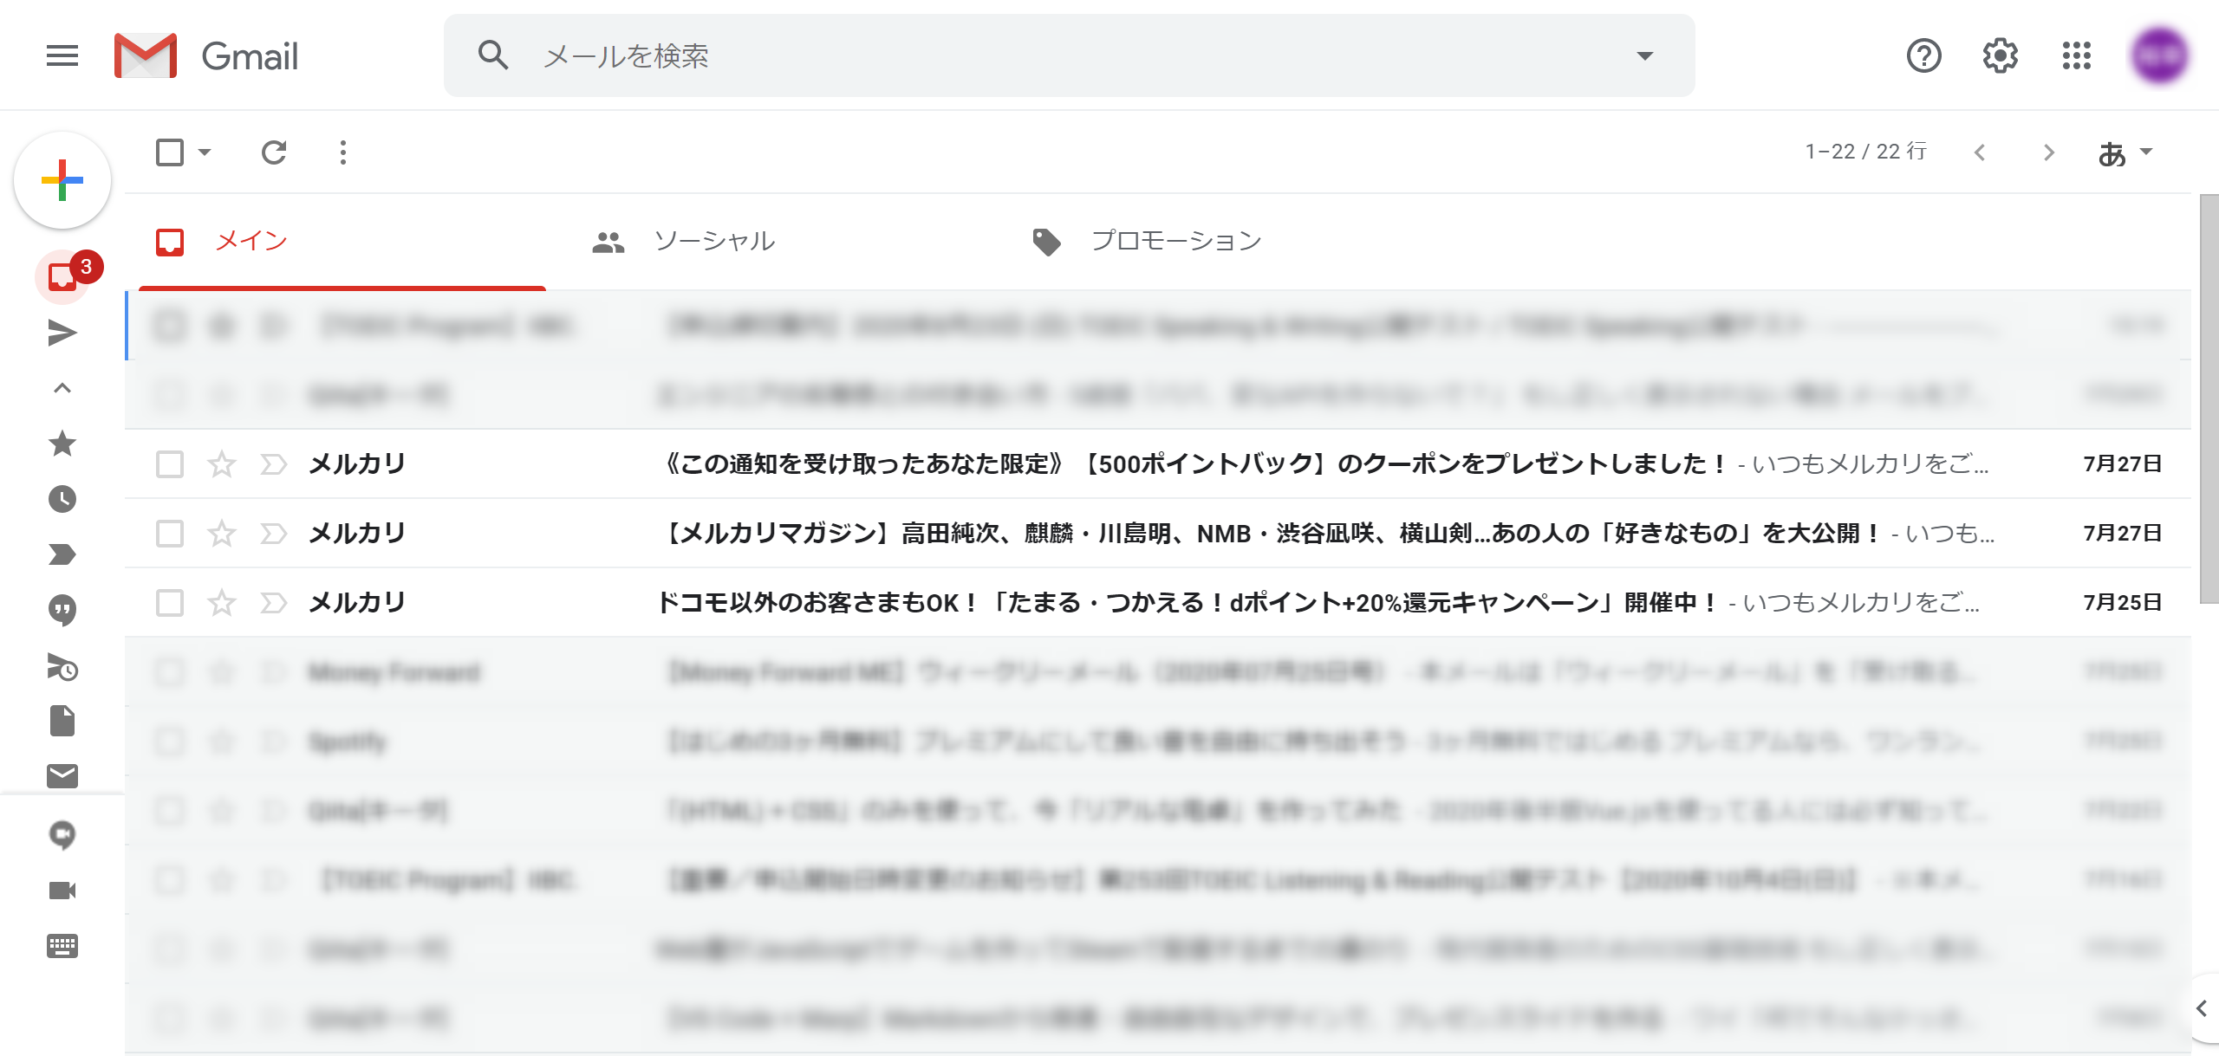2219x1056 pixels.
Task: Open the help question mark icon
Action: click(x=1923, y=55)
